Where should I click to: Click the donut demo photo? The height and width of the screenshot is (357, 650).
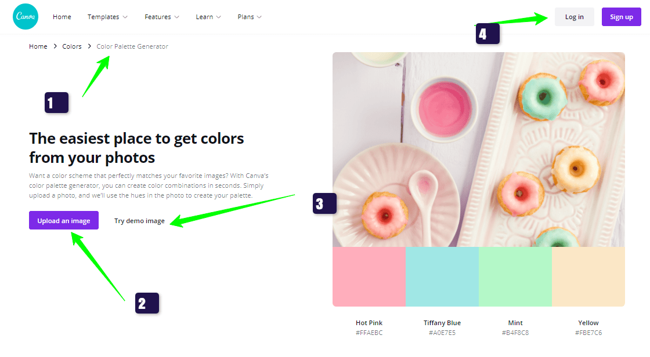(x=478, y=150)
